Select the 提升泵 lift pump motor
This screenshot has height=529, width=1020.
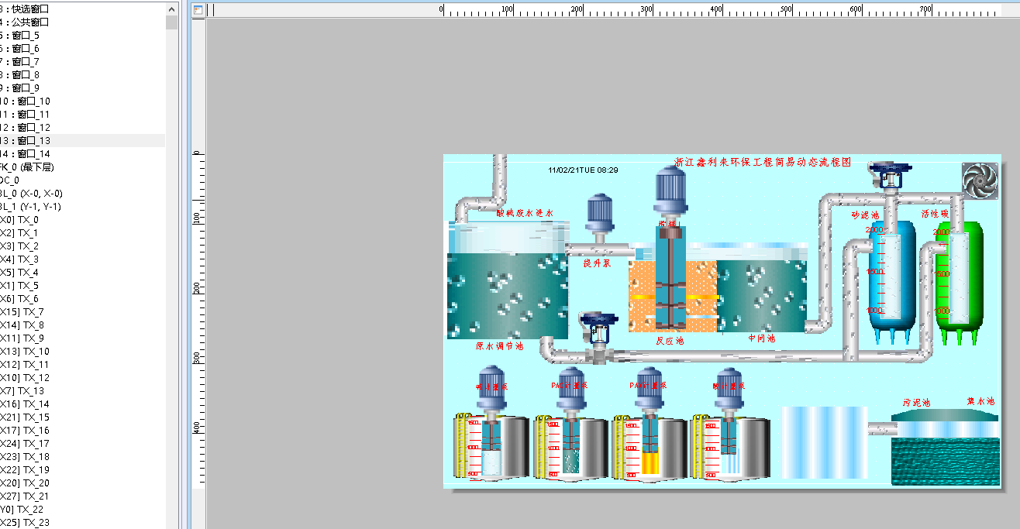coord(600,212)
